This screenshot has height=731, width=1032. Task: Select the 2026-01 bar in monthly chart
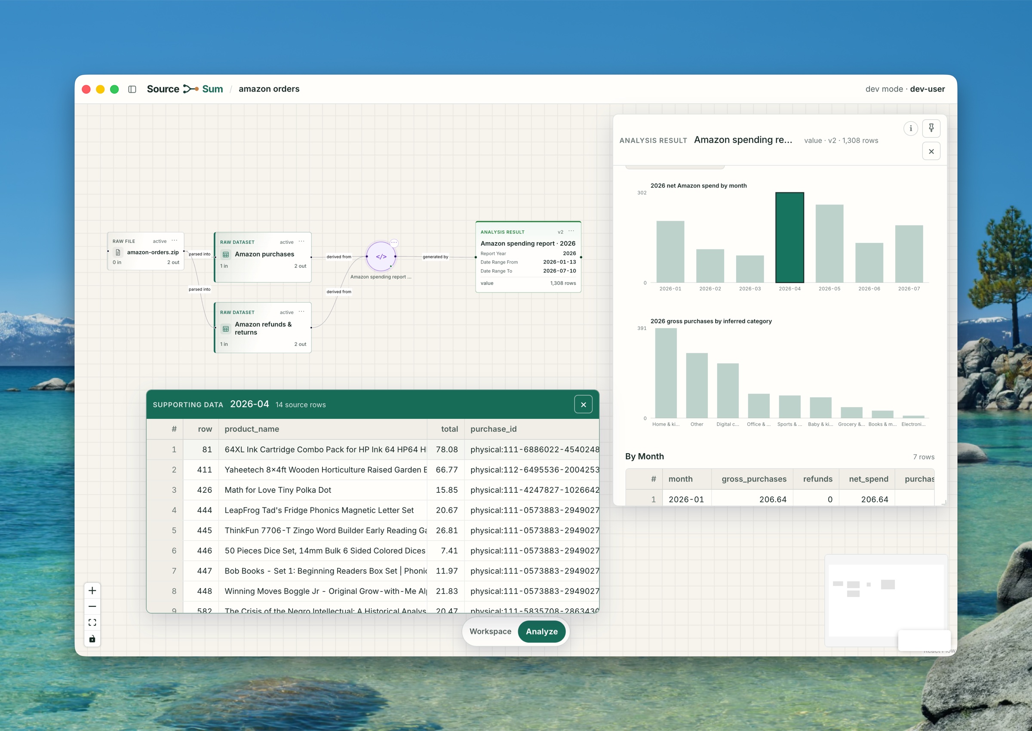click(x=670, y=252)
